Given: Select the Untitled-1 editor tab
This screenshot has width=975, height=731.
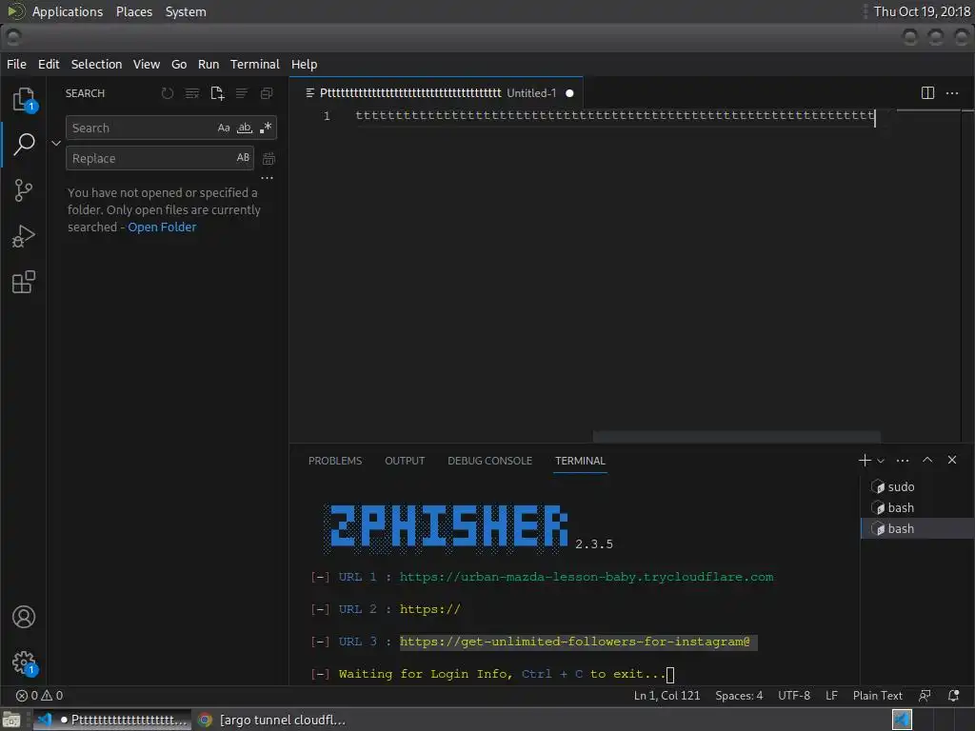Looking at the screenshot, I should coord(436,93).
